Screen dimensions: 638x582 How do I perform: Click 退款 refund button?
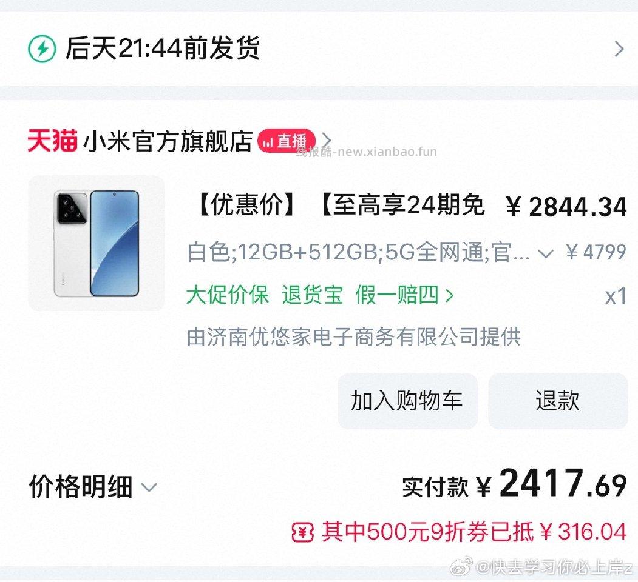tap(558, 401)
